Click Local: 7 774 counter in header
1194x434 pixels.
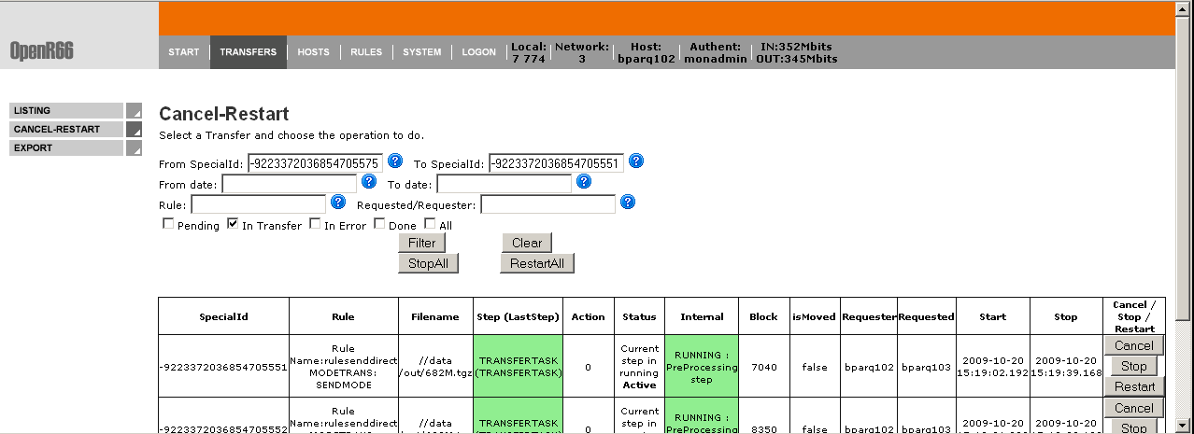tap(528, 52)
